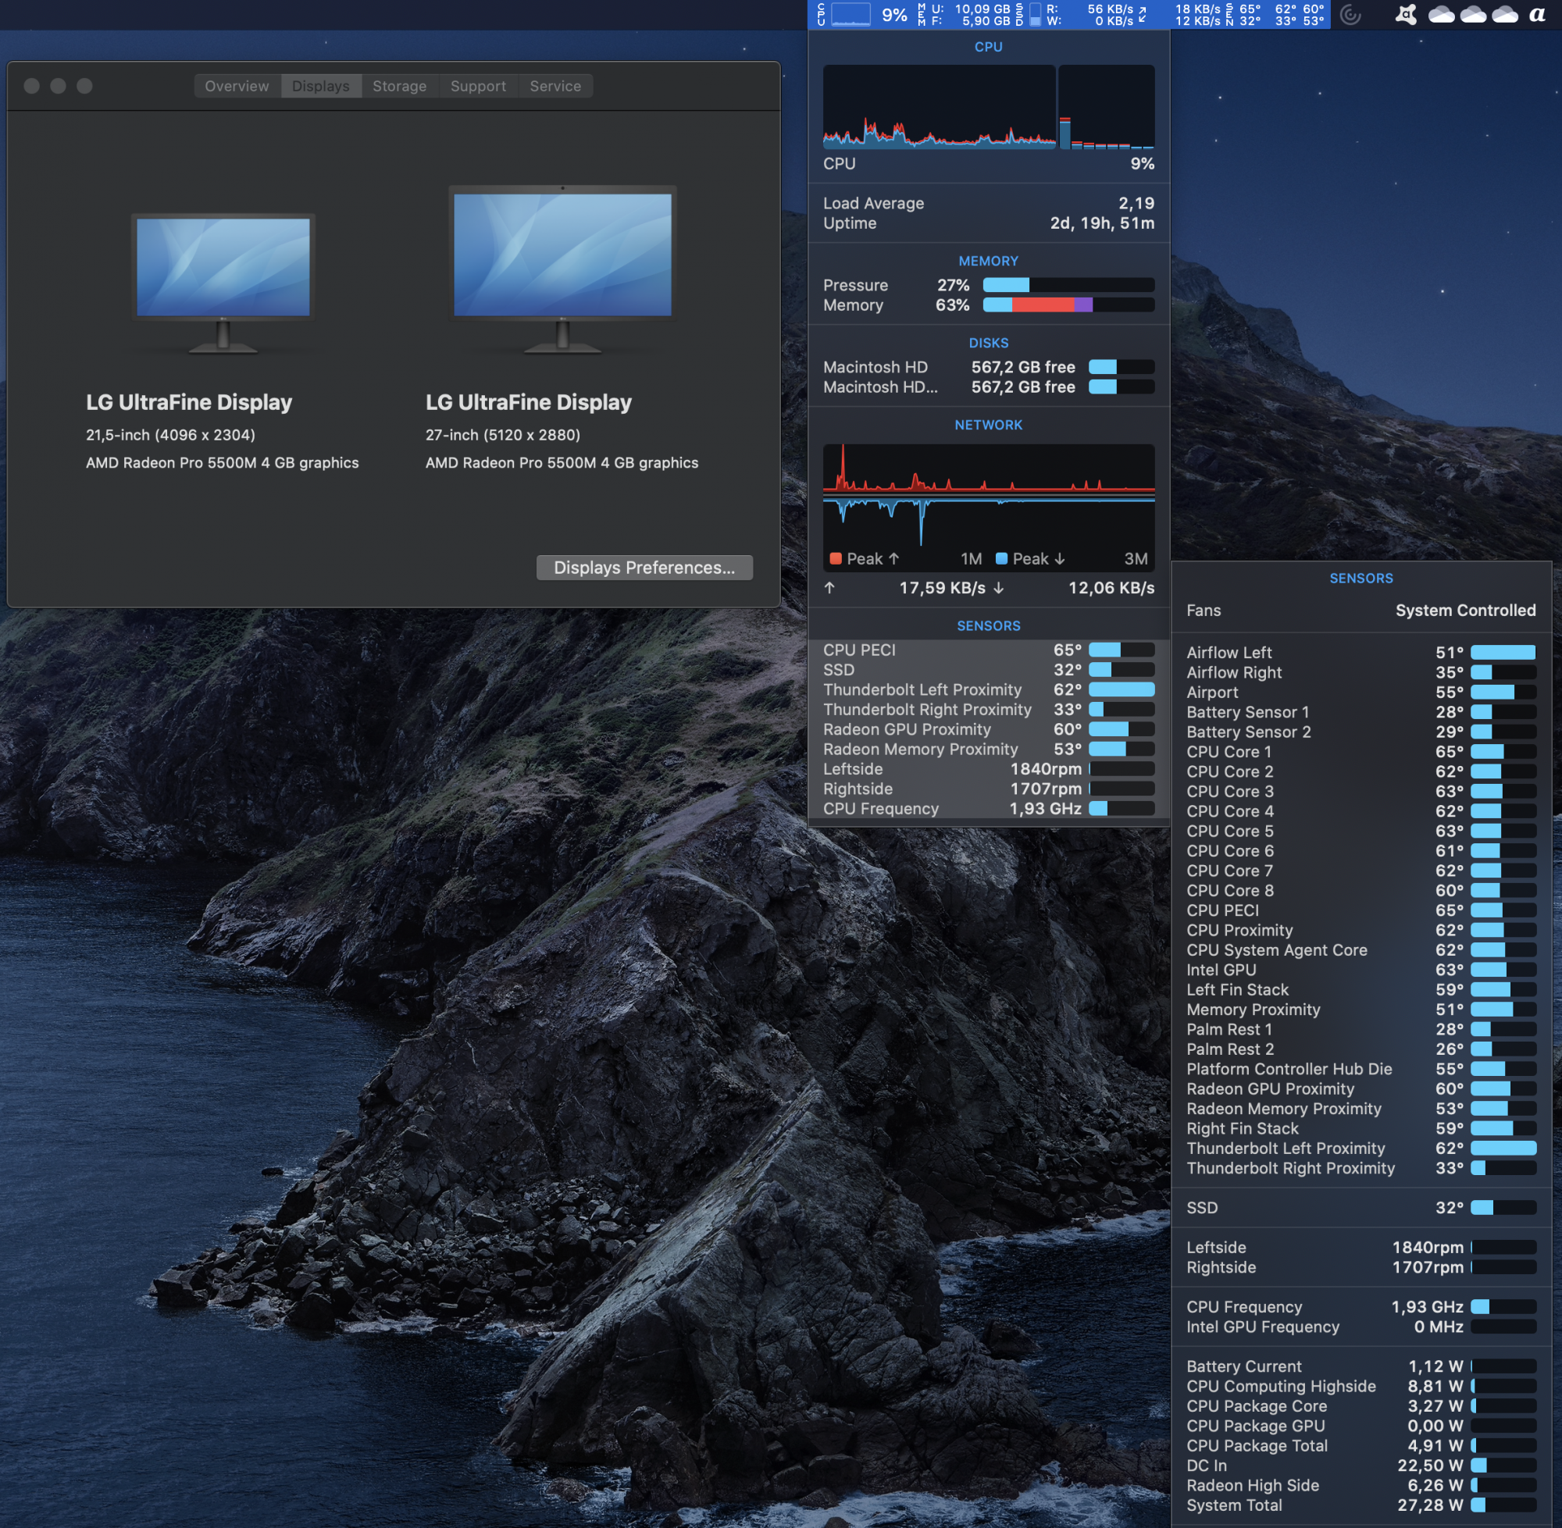Expand the Fans System Controlled row
The image size is (1562, 1528).
1361,610
